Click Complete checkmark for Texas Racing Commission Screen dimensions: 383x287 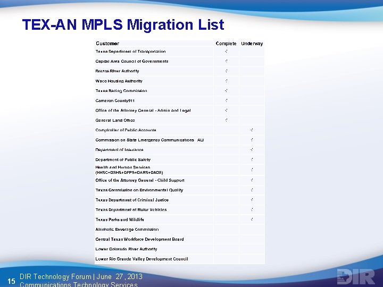226,90
